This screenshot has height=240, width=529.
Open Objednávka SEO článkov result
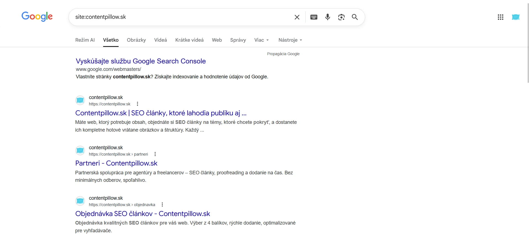pos(143,214)
